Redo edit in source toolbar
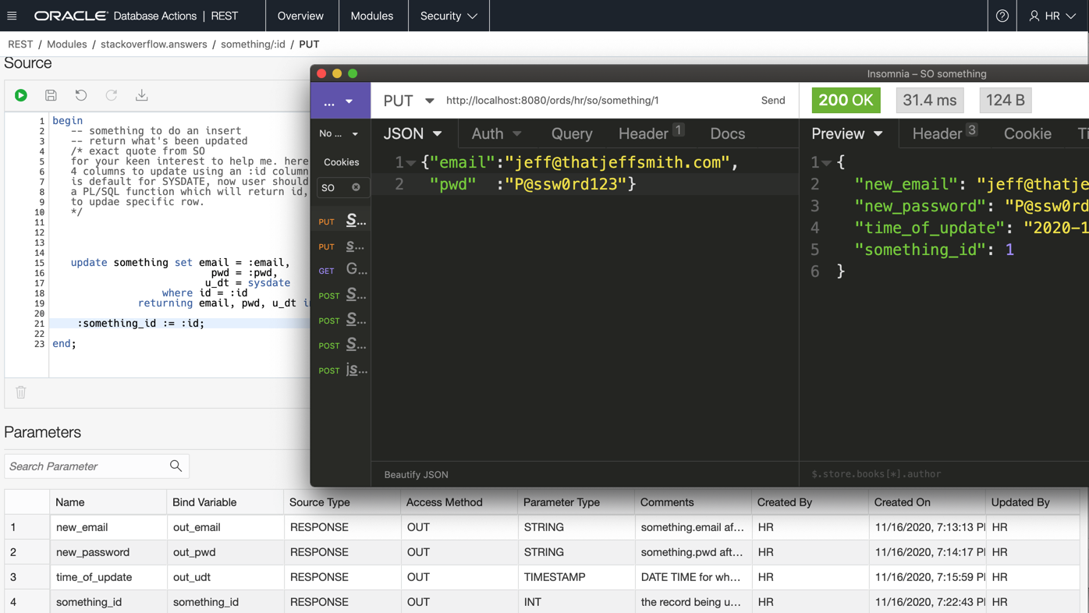The width and height of the screenshot is (1089, 613). click(112, 95)
